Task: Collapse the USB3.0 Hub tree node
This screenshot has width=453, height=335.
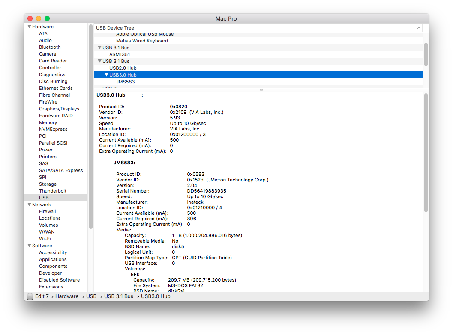Action: (x=106, y=75)
